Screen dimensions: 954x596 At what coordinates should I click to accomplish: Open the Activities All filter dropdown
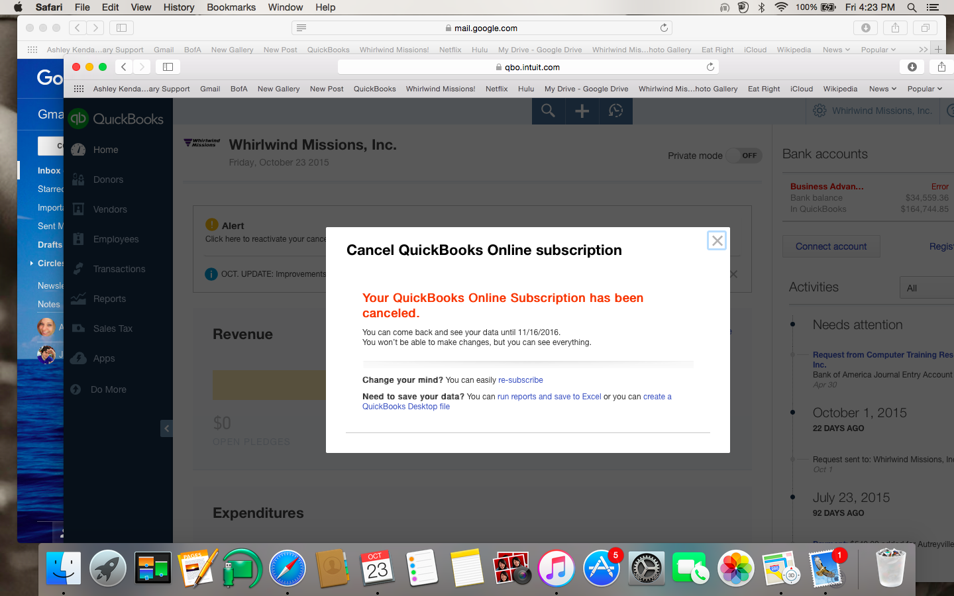[926, 288]
